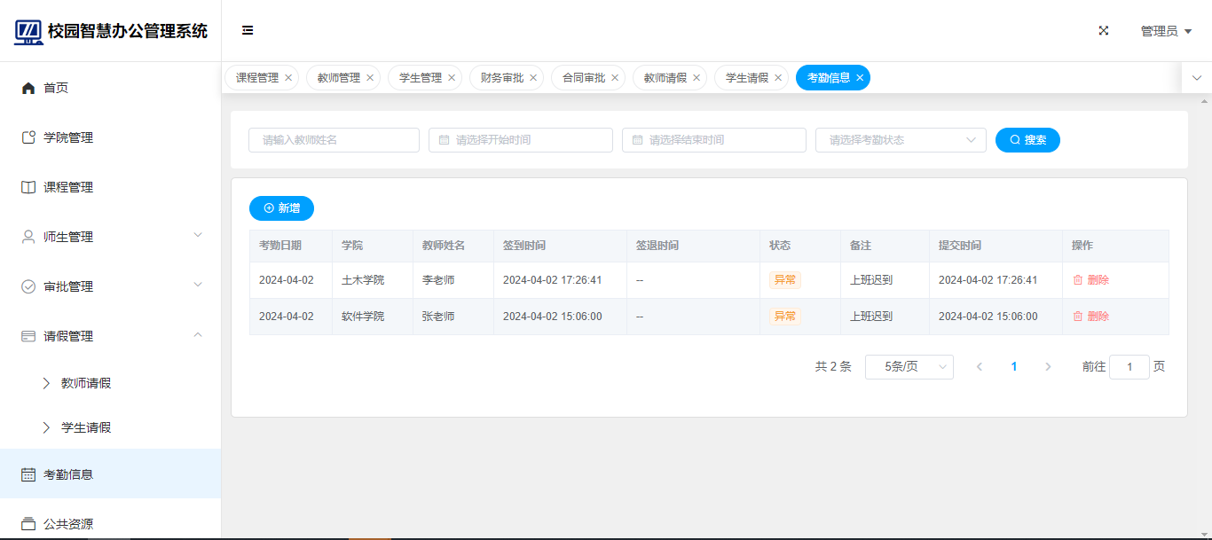This screenshot has height=540, width=1212.
Task: Click the home icon beside 首页
Action: 28,88
